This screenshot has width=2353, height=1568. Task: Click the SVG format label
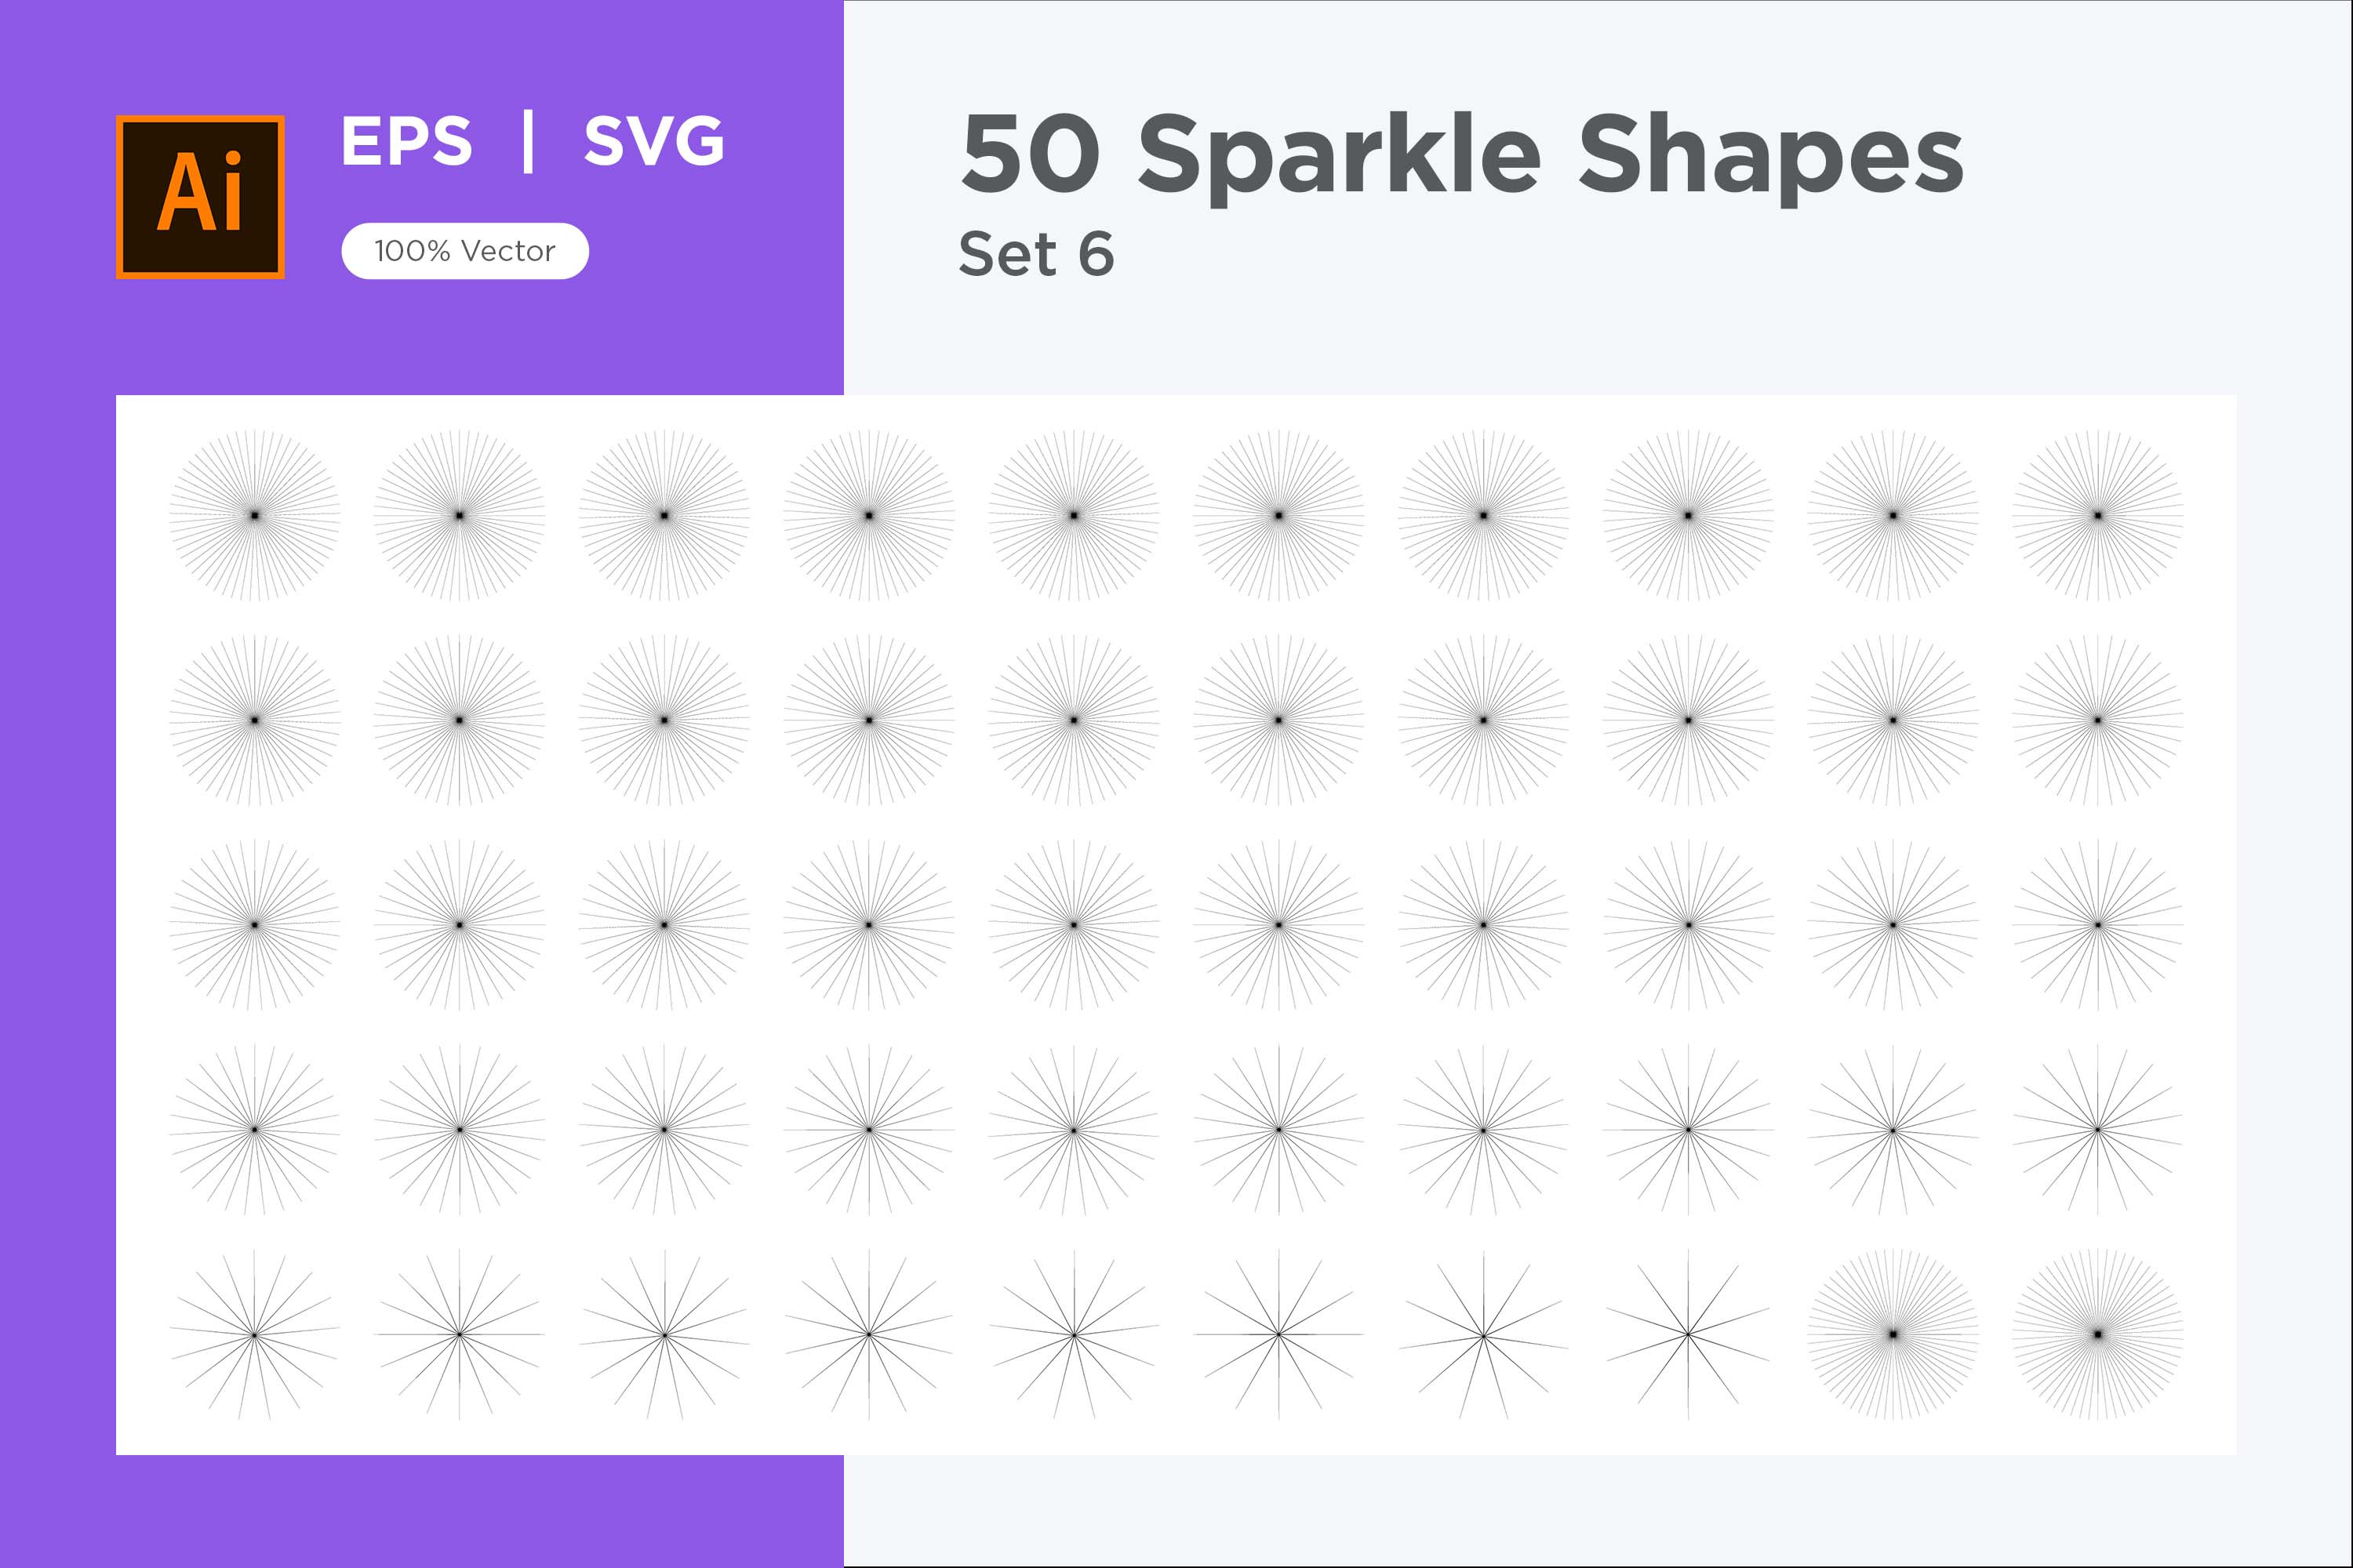coord(654,141)
